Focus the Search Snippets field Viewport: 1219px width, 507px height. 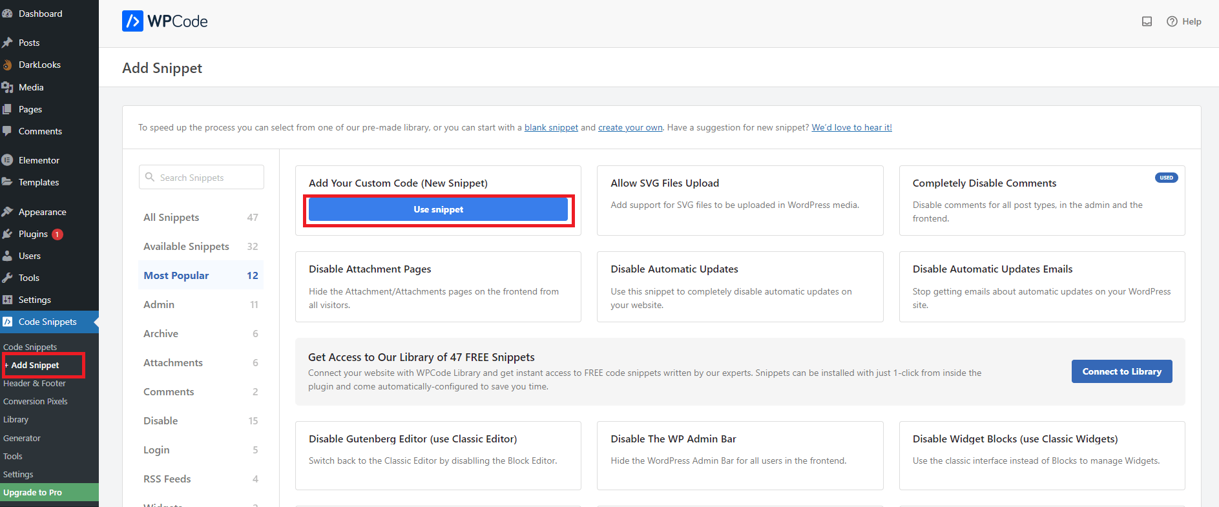pos(202,177)
